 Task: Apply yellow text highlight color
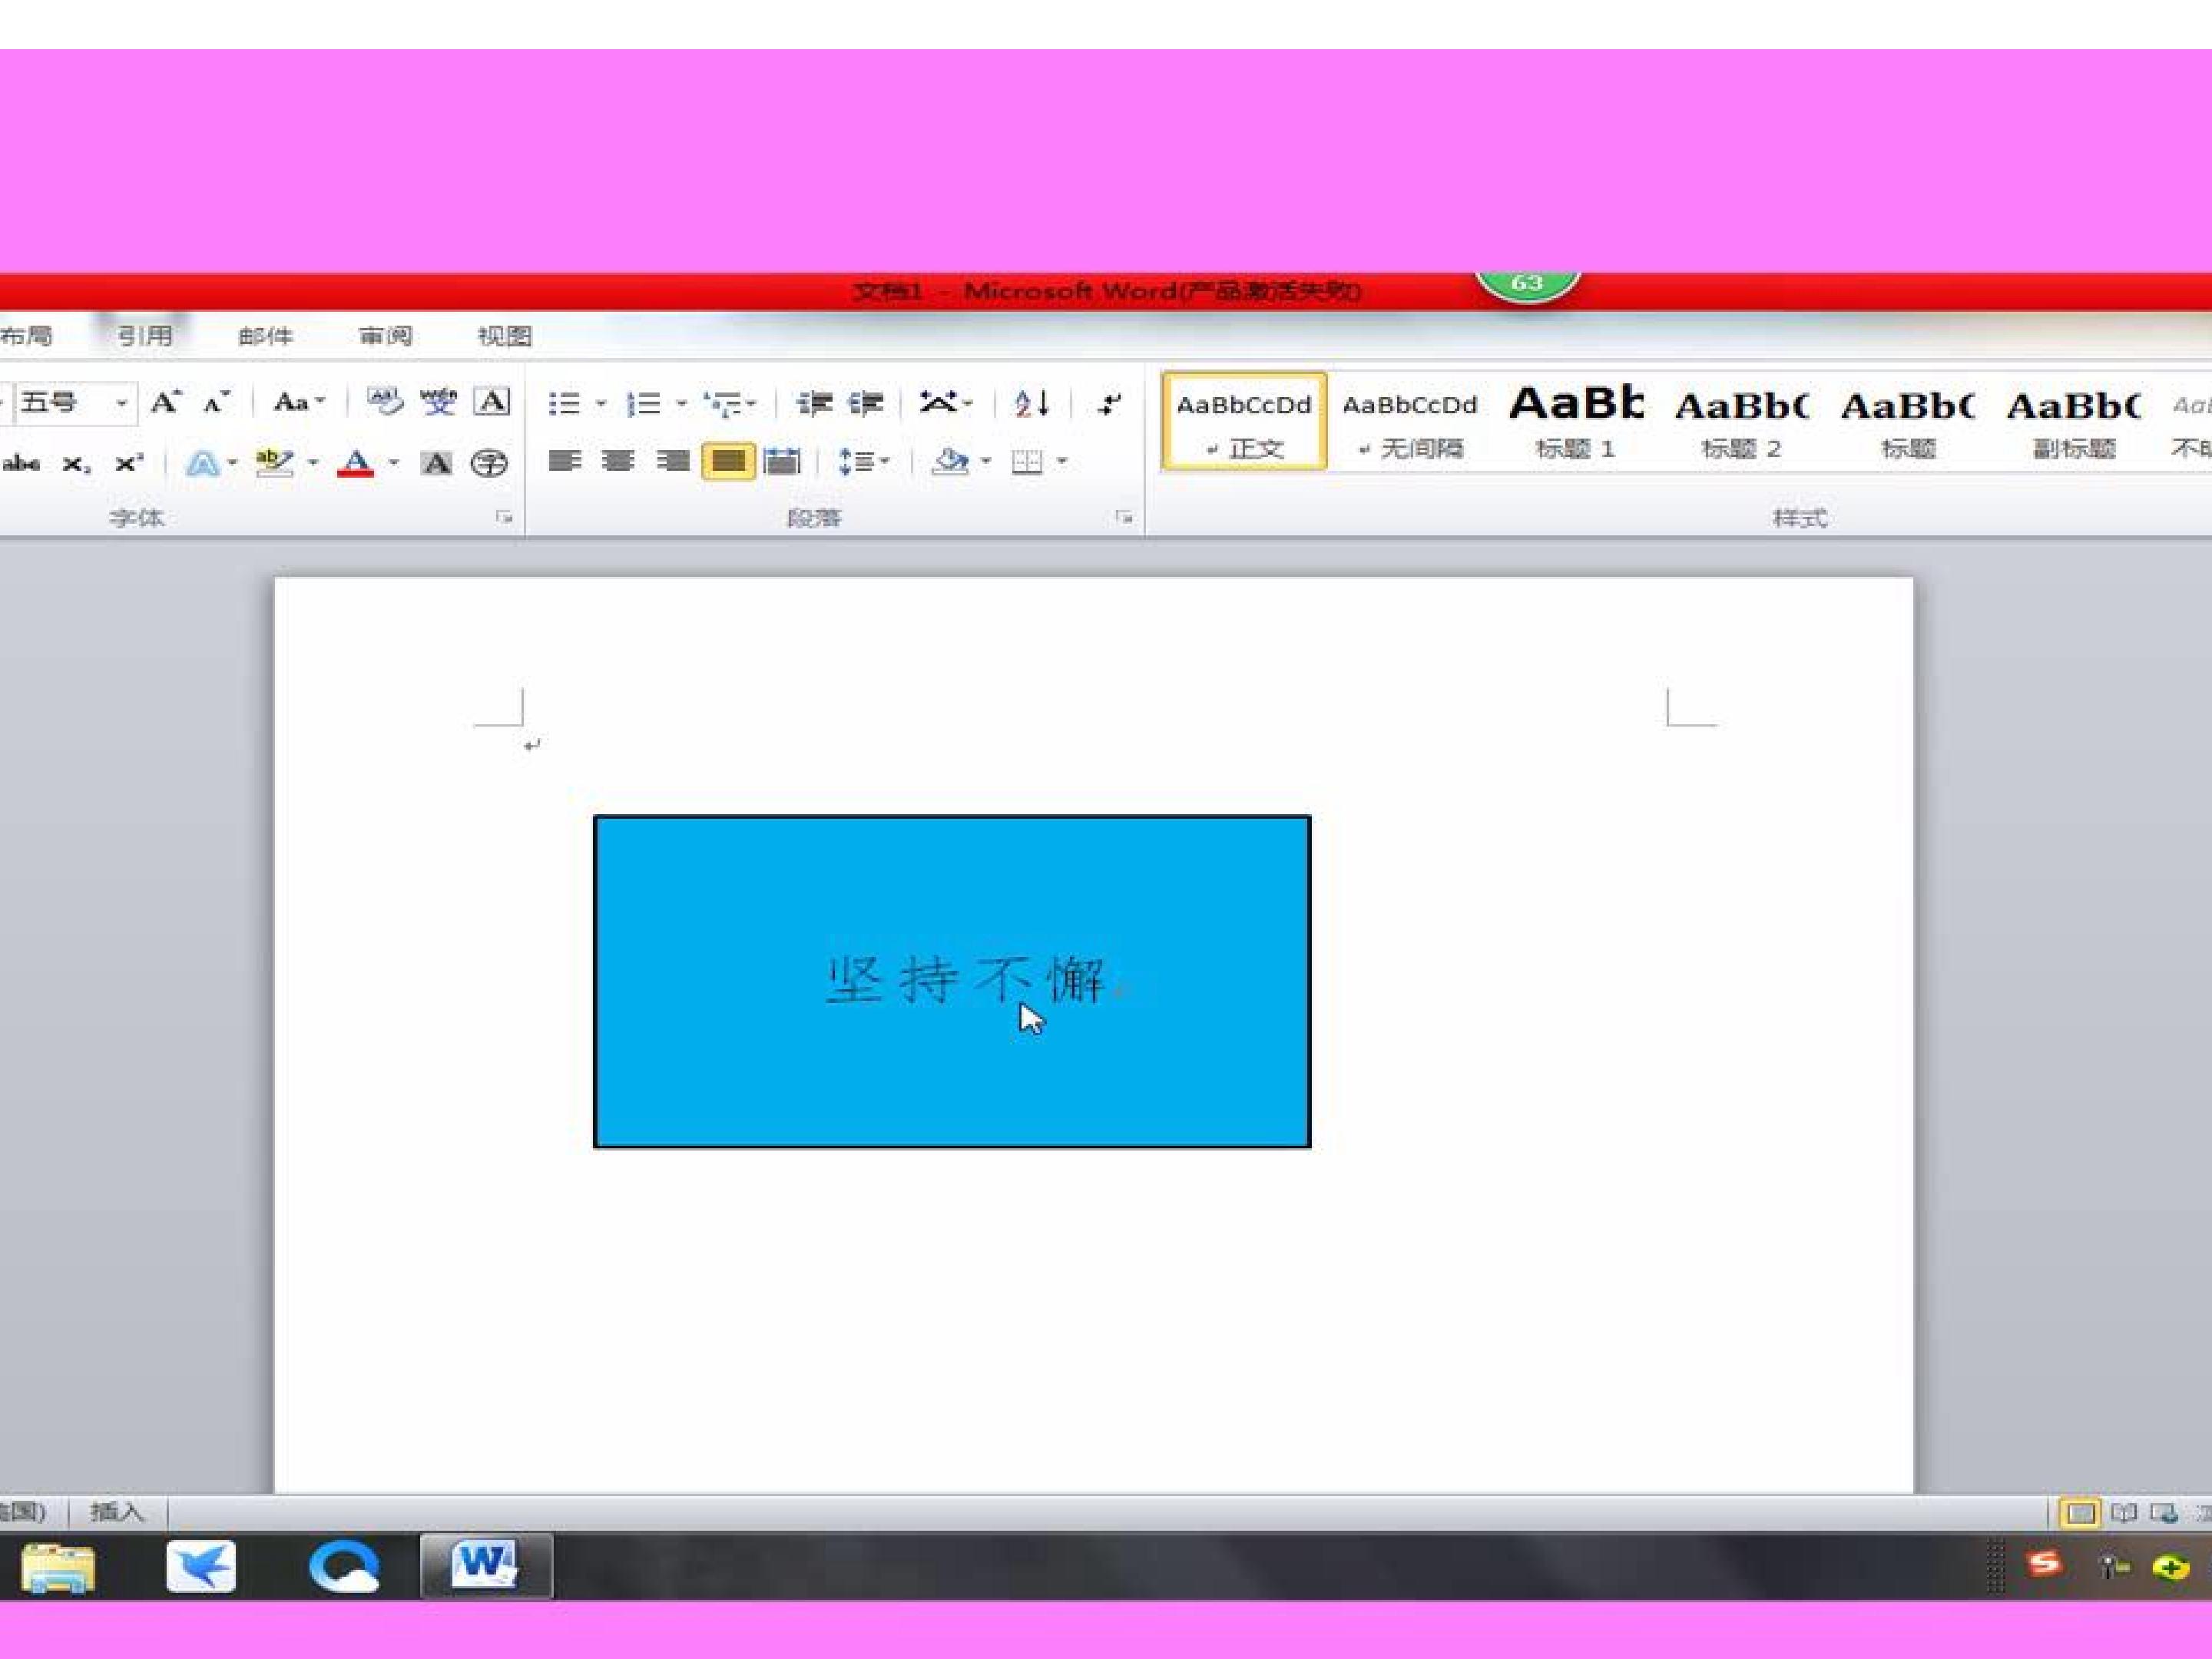[274, 463]
